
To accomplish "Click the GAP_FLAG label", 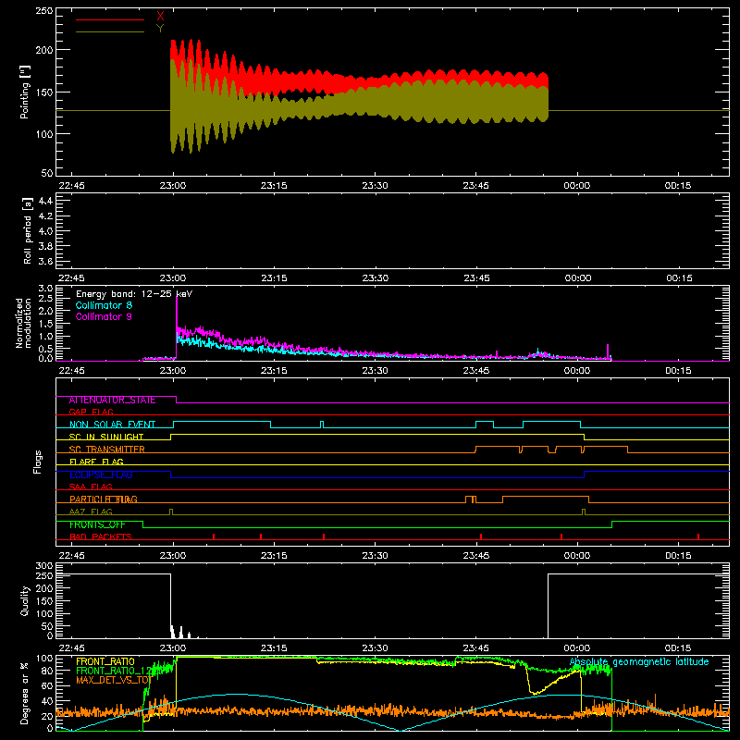I will [x=92, y=412].
